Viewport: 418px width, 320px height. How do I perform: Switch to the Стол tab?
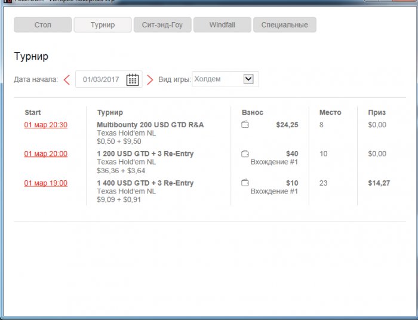click(x=42, y=25)
